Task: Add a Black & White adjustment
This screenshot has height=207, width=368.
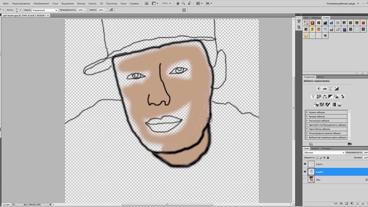Action: pos(331,97)
